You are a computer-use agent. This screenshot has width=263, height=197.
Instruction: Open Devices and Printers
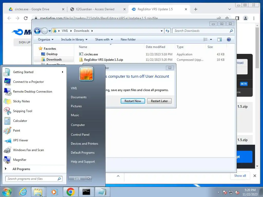click(x=84, y=144)
